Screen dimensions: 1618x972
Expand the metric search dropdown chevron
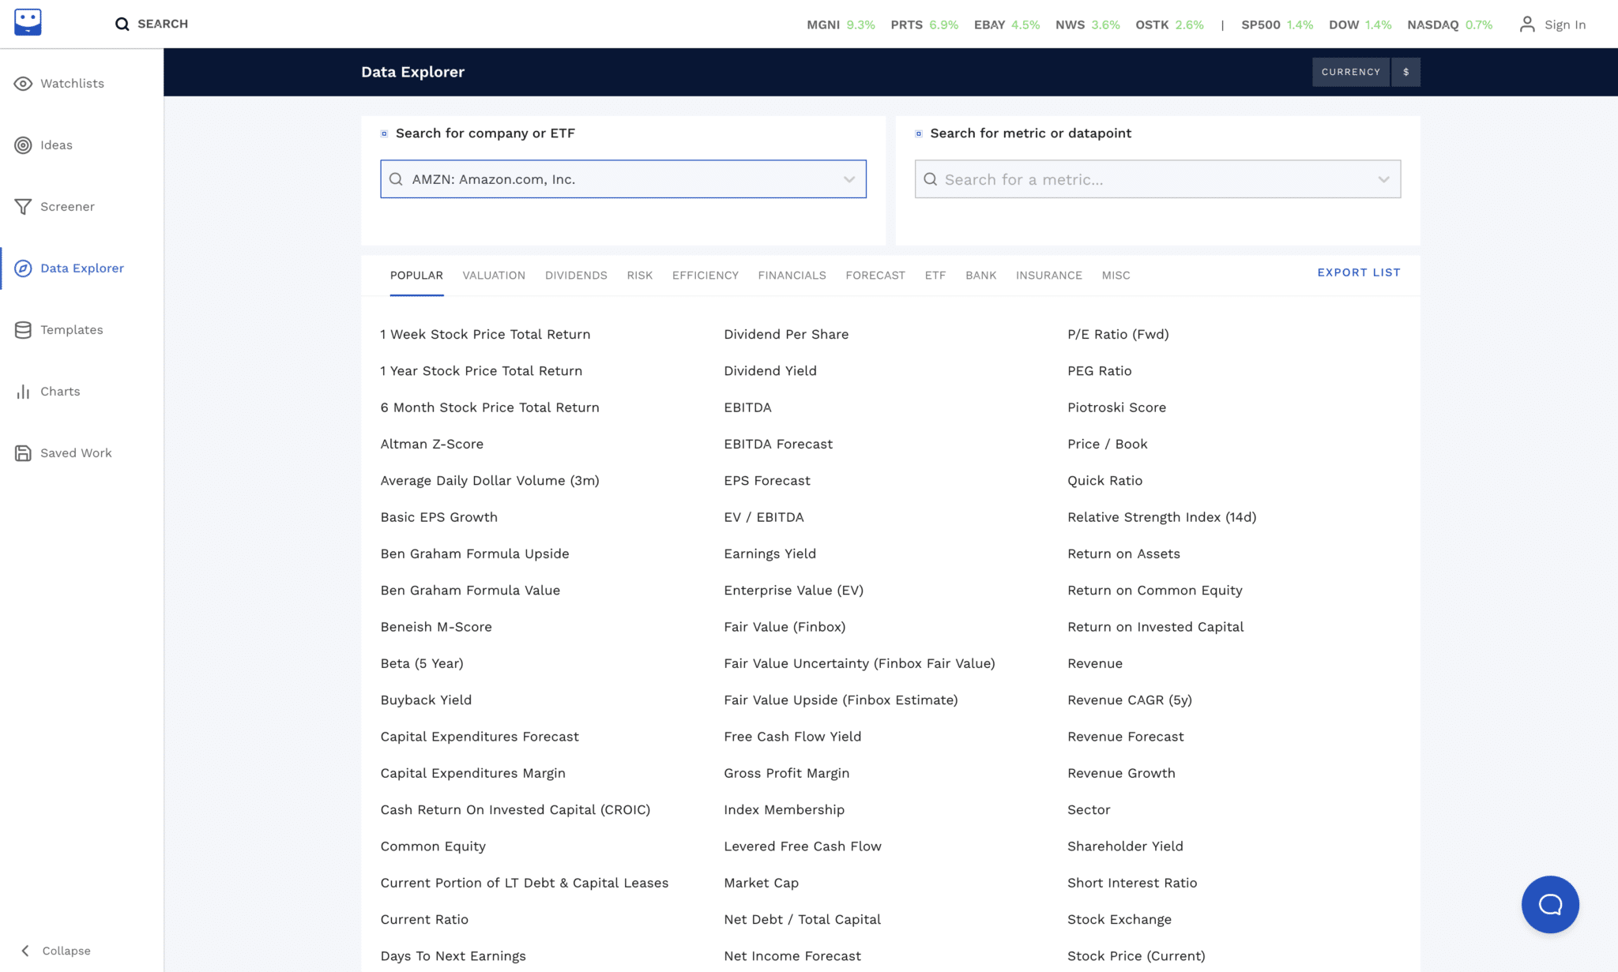(x=1383, y=179)
